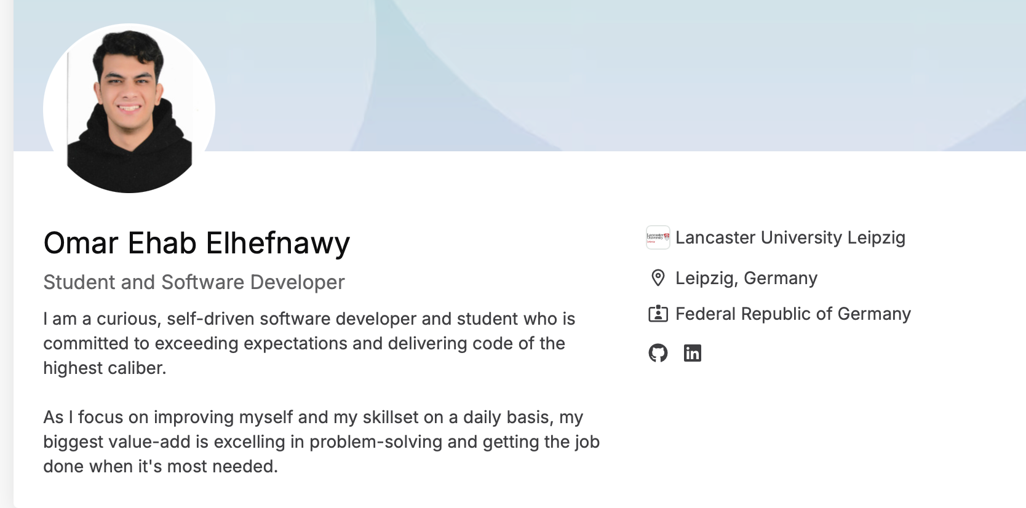The width and height of the screenshot is (1026, 508).
Task: Click the "done when it's most needed." line
Action: coord(161,466)
